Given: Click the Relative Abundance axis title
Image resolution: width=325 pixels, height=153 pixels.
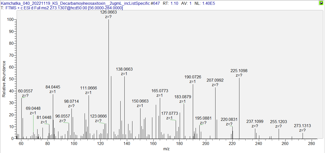Looking at the screenshot, I should click(x=4, y=79).
